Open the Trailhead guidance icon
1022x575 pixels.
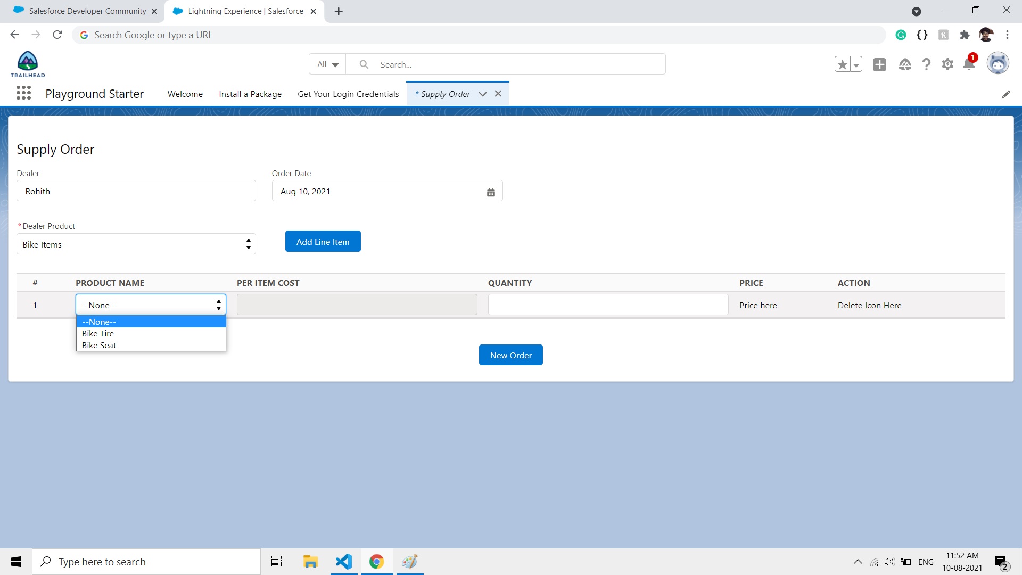pos(905,64)
